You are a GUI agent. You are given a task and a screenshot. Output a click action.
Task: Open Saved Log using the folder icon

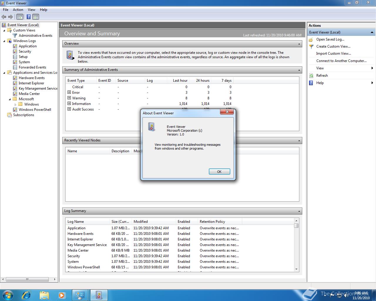tap(311, 39)
